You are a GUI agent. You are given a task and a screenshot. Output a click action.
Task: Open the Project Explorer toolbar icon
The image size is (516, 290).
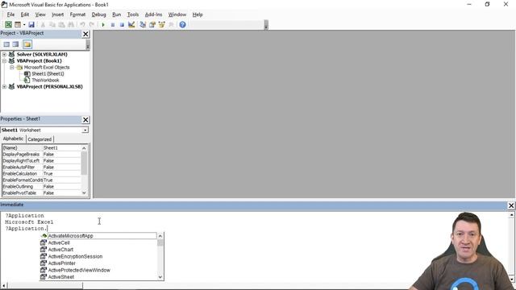tap(143, 25)
